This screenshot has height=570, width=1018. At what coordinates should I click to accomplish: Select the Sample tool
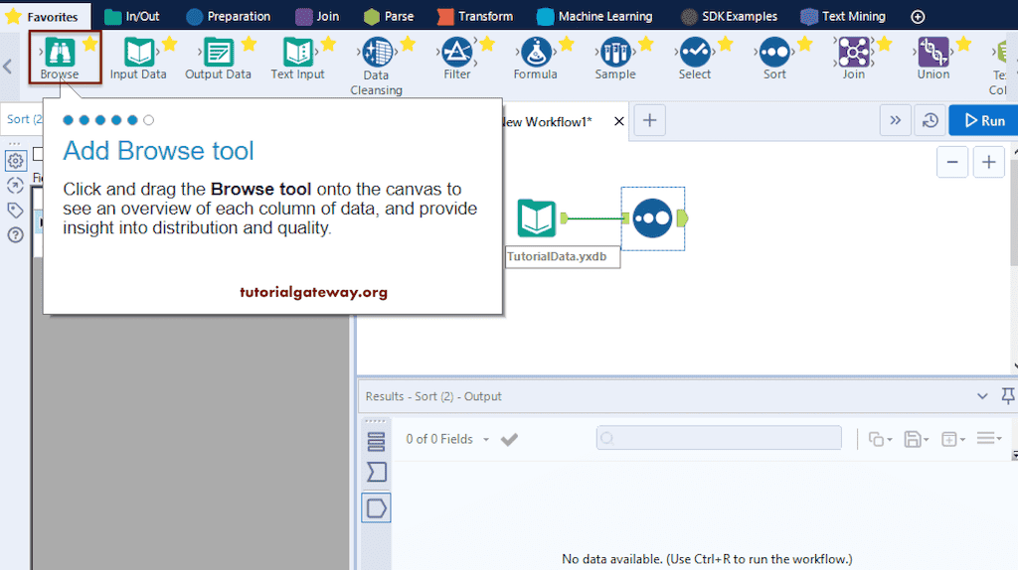click(615, 57)
